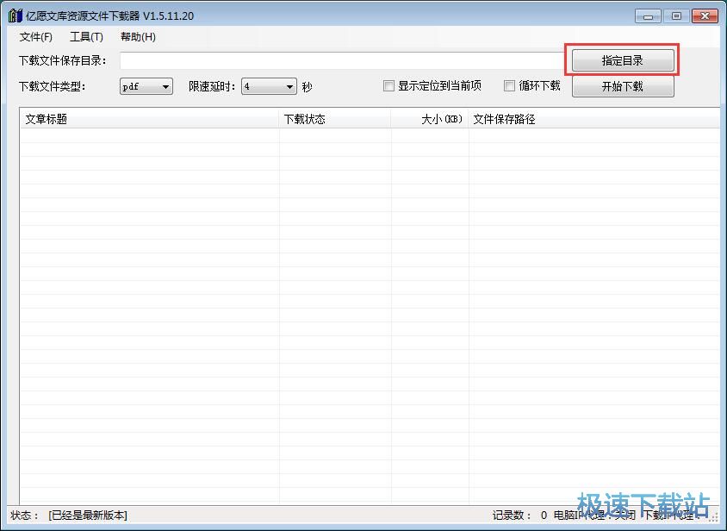
Task: Sort by 大小(KB) column header
Action: [429, 119]
